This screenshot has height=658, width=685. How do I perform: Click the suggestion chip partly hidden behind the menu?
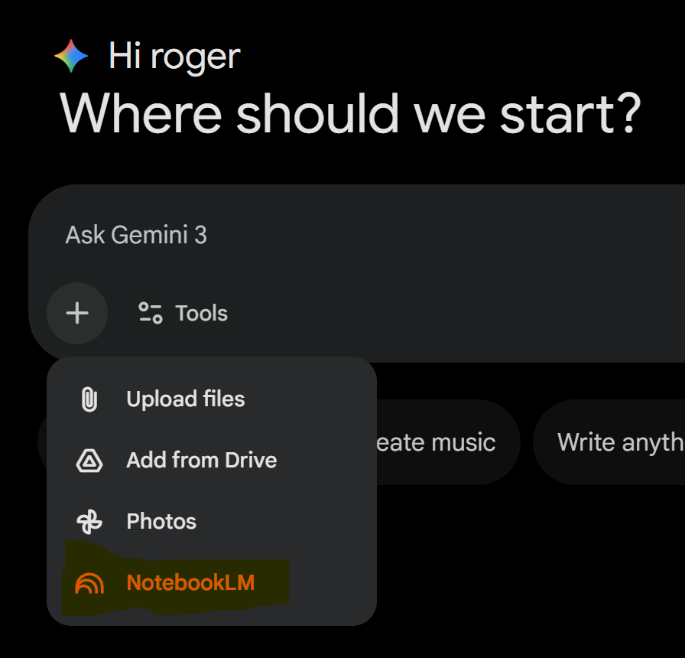pyautogui.click(x=42, y=442)
